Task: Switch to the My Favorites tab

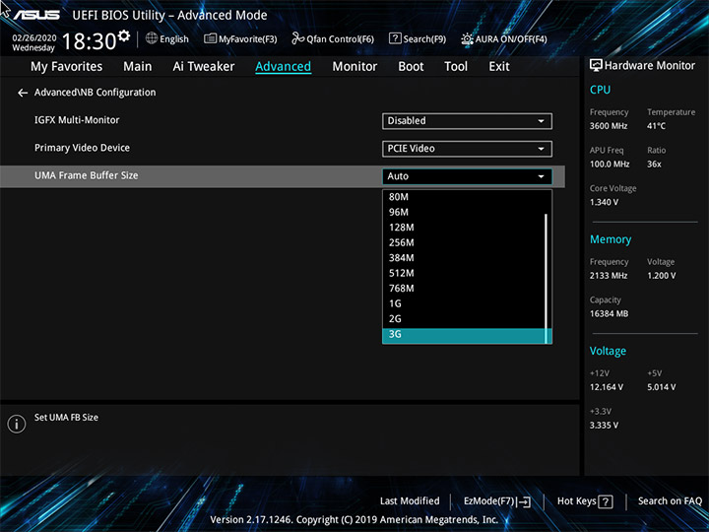Action: 67,67
